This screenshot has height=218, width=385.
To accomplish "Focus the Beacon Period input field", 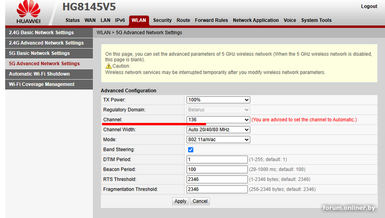I will point(217,170).
